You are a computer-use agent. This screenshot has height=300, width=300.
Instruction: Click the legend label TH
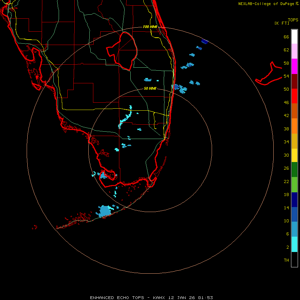coord(286,260)
